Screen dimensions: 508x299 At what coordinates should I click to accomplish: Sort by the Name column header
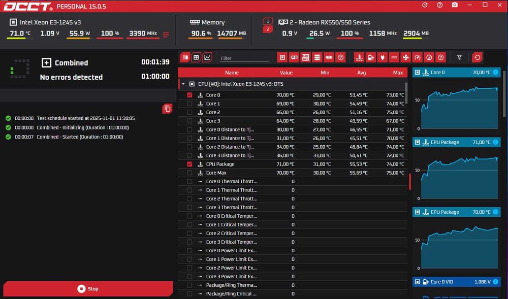coord(232,73)
